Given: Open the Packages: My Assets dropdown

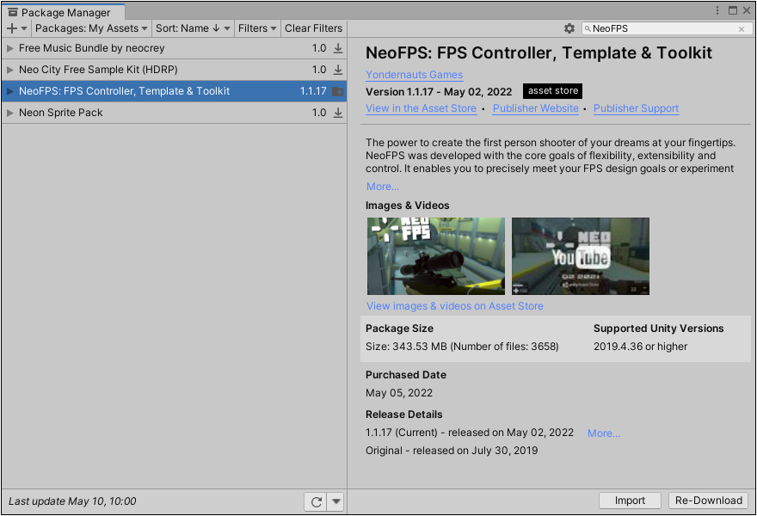Looking at the screenshot, I should [91, 28].
